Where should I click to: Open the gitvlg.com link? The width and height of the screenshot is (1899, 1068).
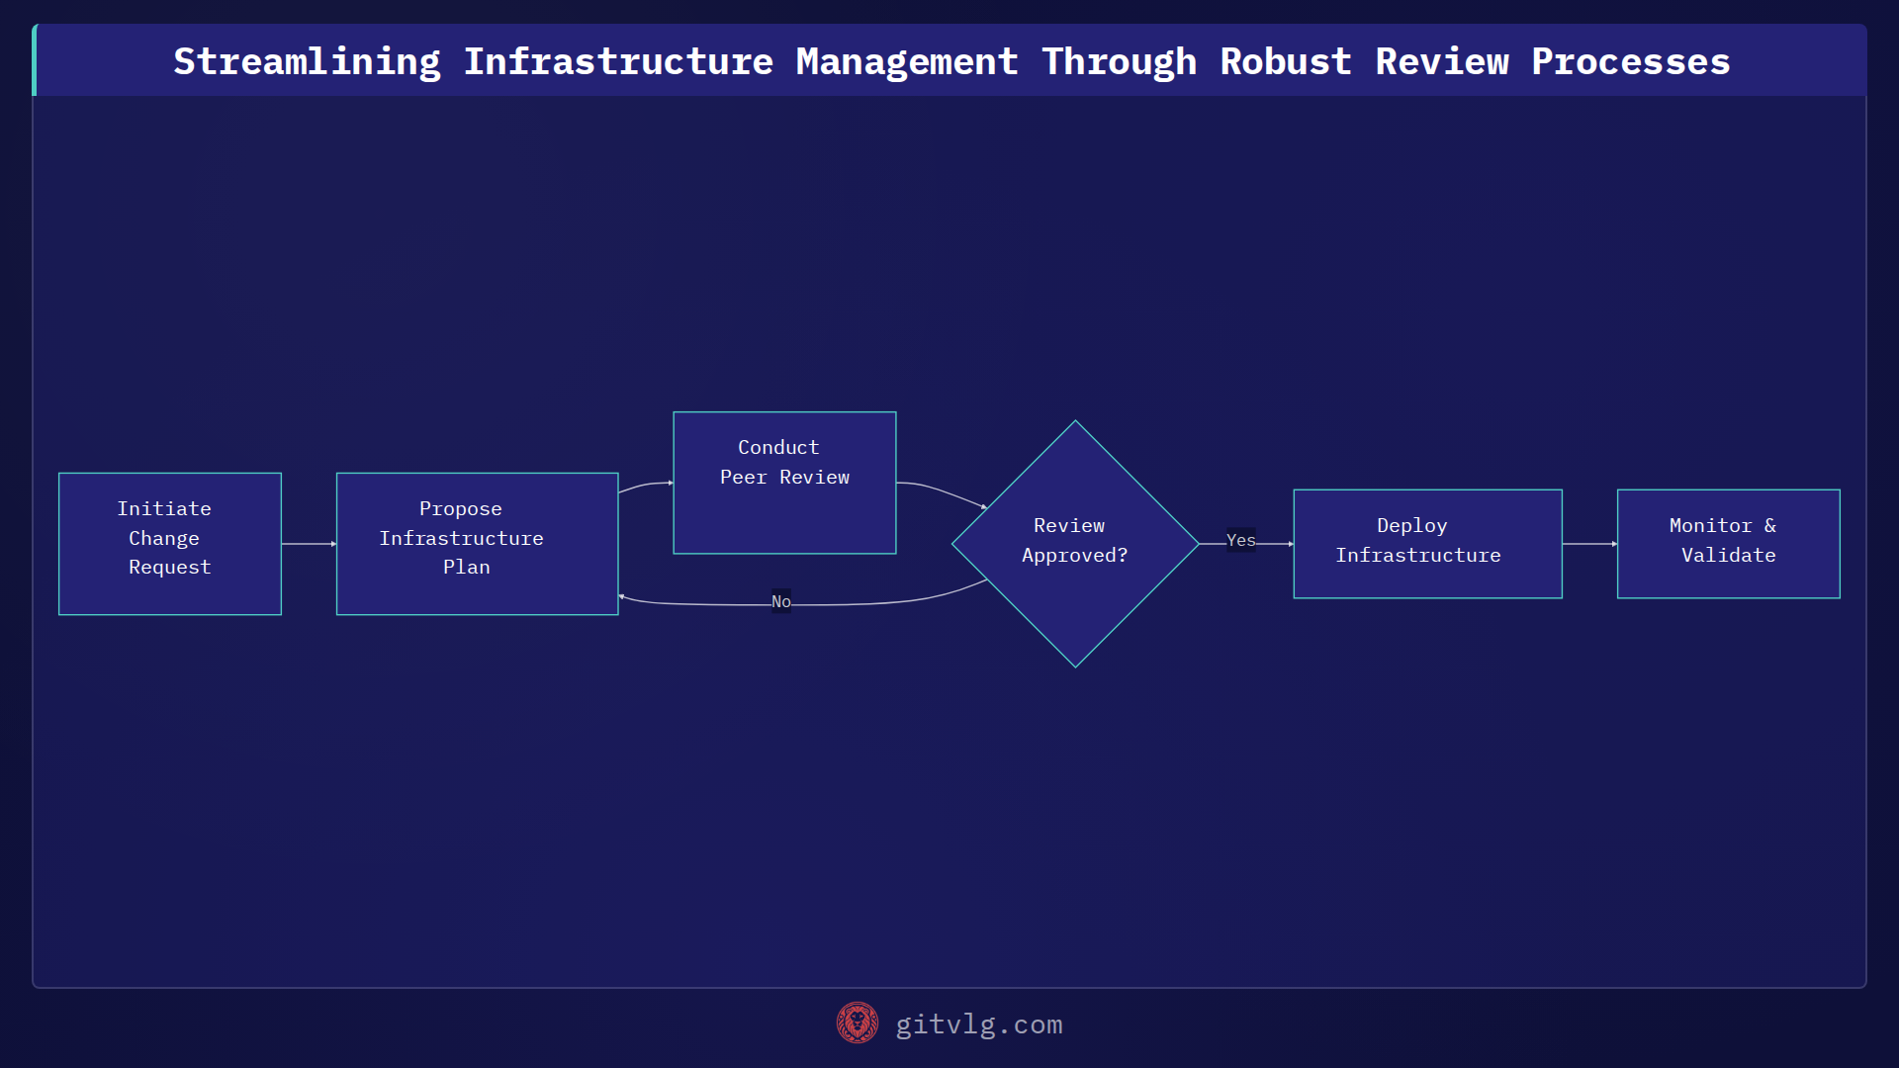pyautogui.click(x=978, y=1024)
